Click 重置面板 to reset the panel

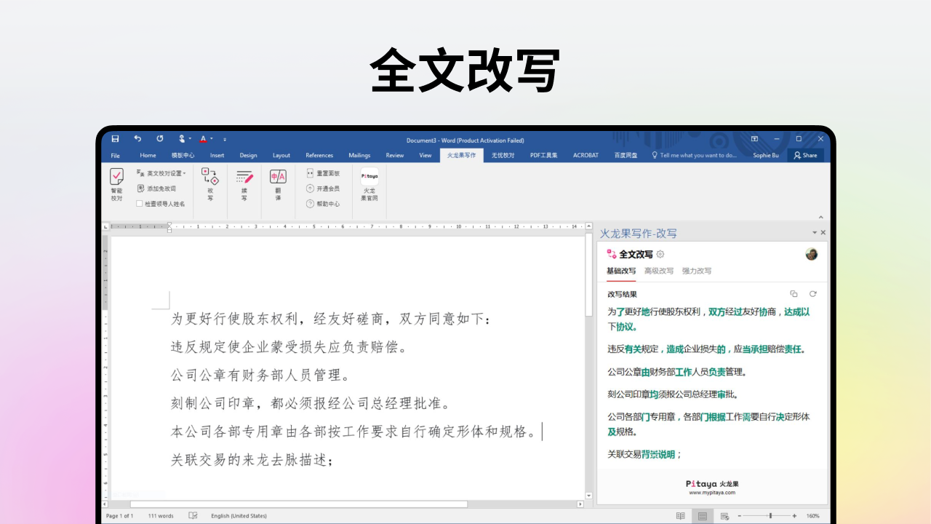coord(321,172)
